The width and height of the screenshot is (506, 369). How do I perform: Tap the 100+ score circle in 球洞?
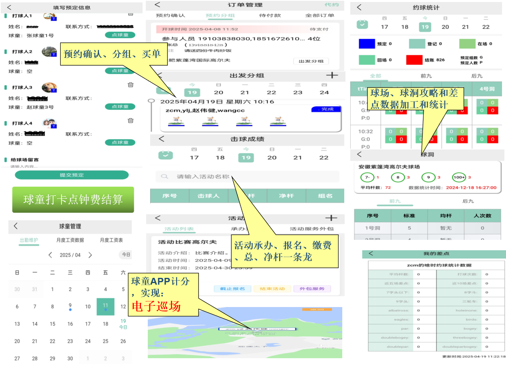click(459, 177)
